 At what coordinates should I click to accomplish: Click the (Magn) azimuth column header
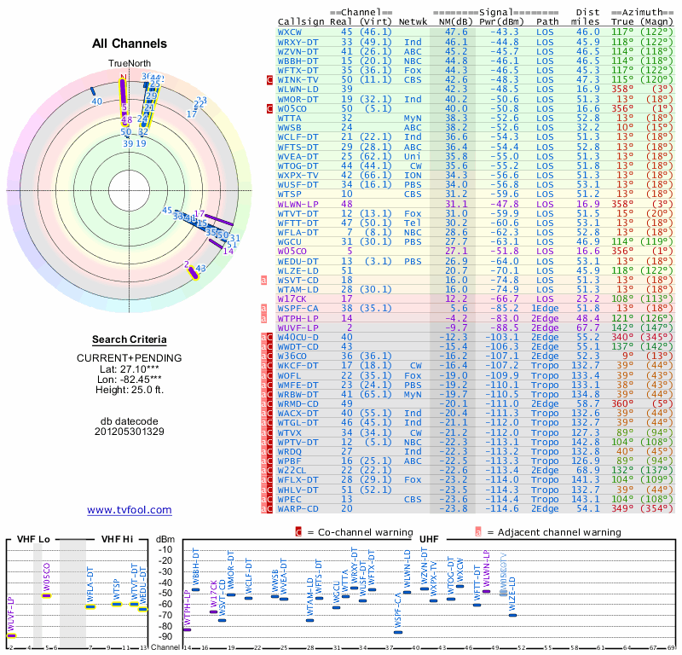click(x=656, y=22)
